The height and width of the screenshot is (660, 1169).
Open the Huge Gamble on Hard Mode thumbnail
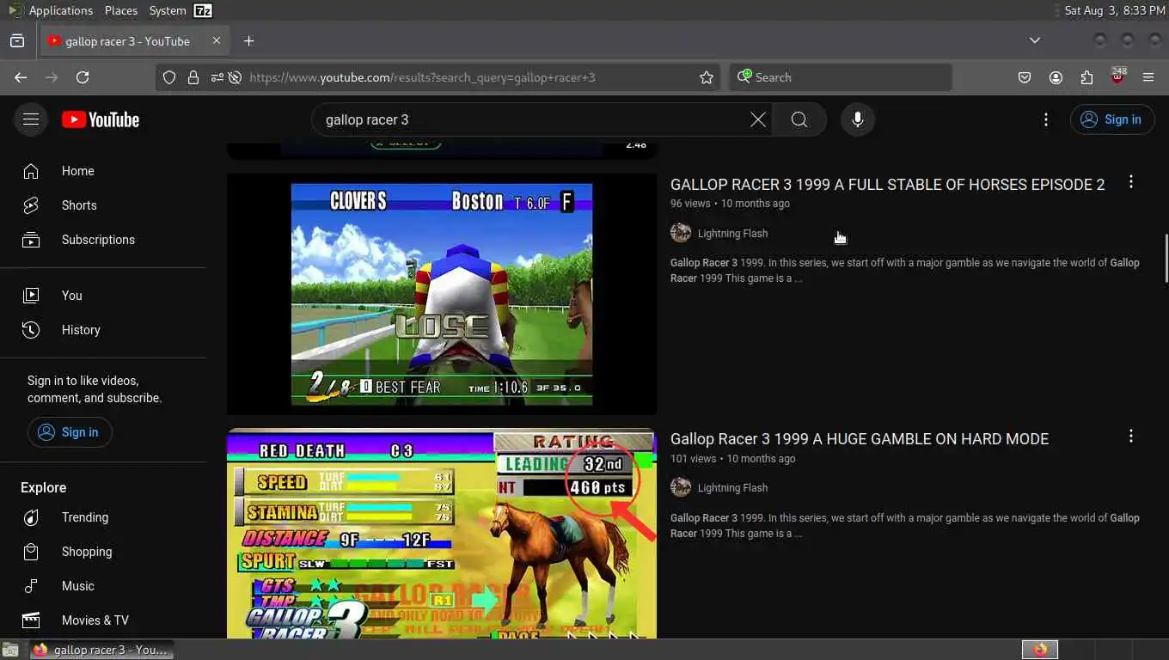[442, 534]
